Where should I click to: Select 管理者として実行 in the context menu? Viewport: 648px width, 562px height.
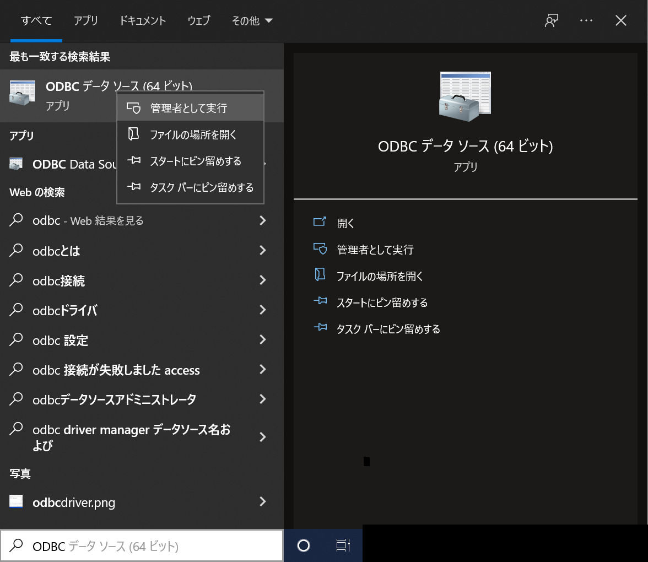click(190, 108)
